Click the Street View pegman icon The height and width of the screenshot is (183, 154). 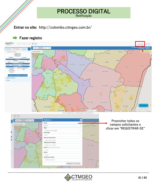(x=150, y=104)
